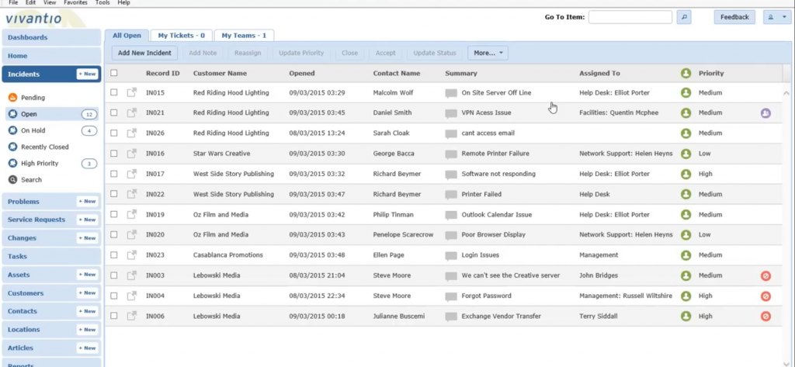Sort by Opened column header
Viewport: 795px width, 367px height.
coord(302,74)
